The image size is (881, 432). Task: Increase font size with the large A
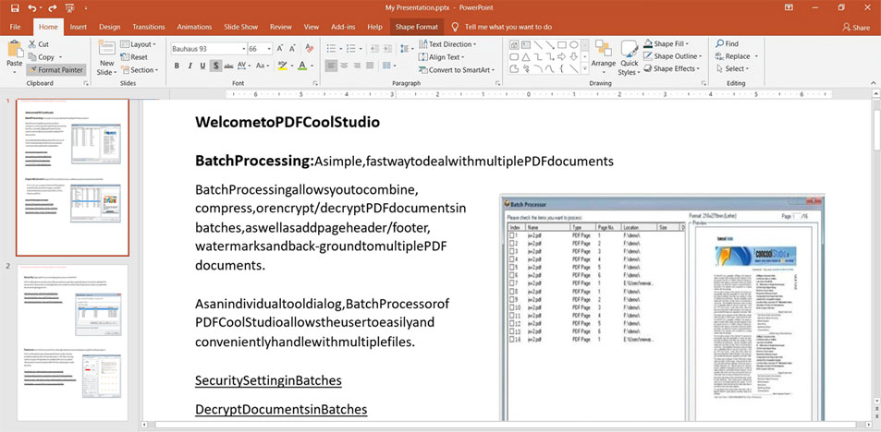tap(280, 49)
